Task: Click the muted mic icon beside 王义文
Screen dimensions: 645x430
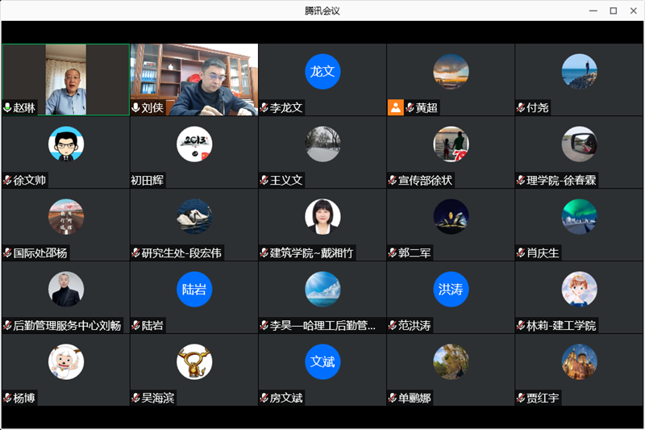Action: coord(264,180)
